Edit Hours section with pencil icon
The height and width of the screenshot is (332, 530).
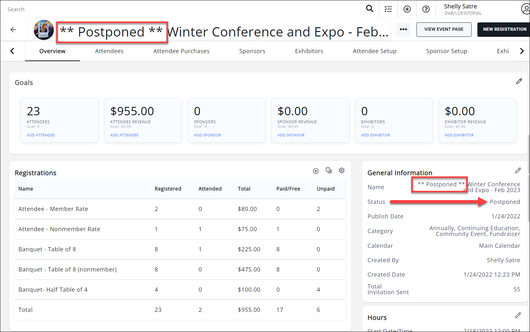tap(518, 315)
